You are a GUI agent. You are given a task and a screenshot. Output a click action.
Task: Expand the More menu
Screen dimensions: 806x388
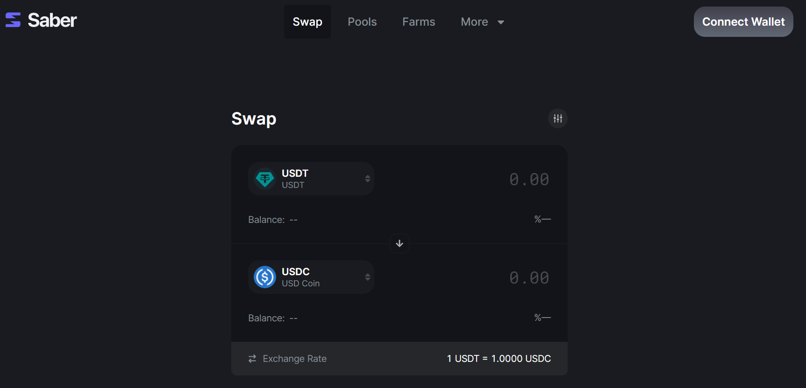(474, 22)
